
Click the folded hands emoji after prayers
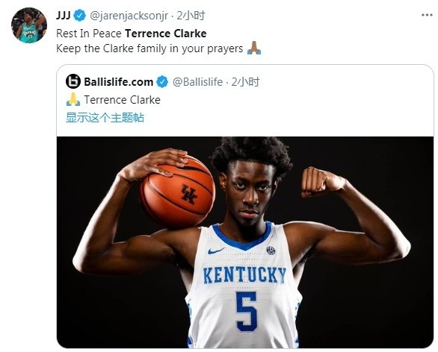click(254, 48)
